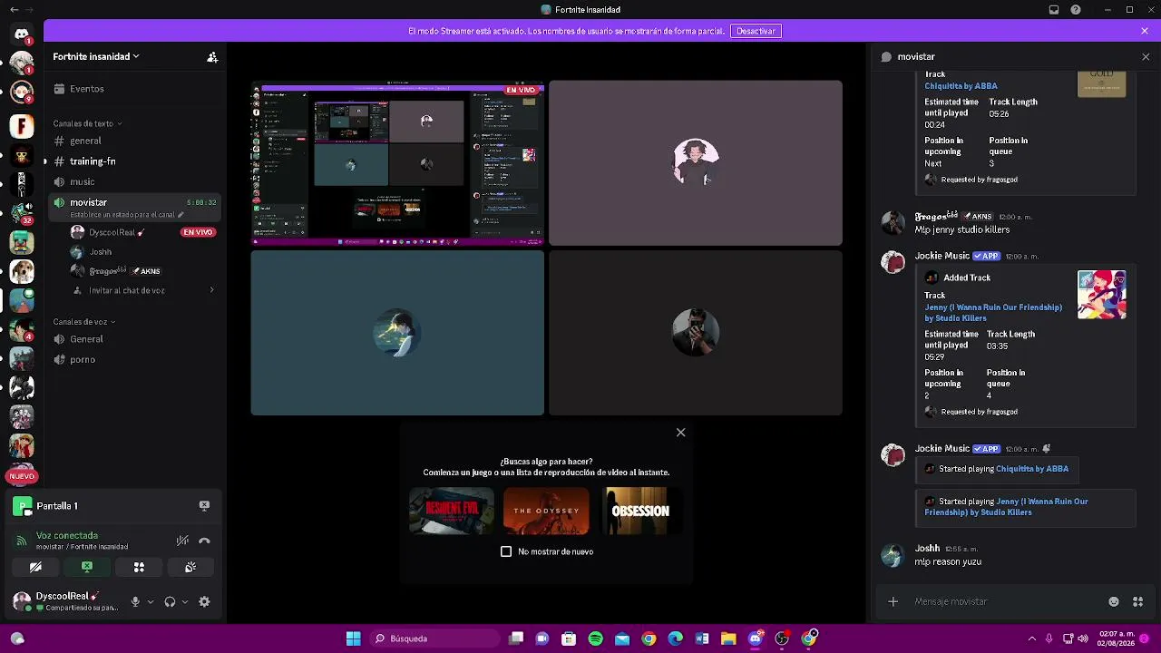The image size is (1161, 653).
Task: Click 'Invitar al chat de voz'
Action: click(x=127, y=290)
